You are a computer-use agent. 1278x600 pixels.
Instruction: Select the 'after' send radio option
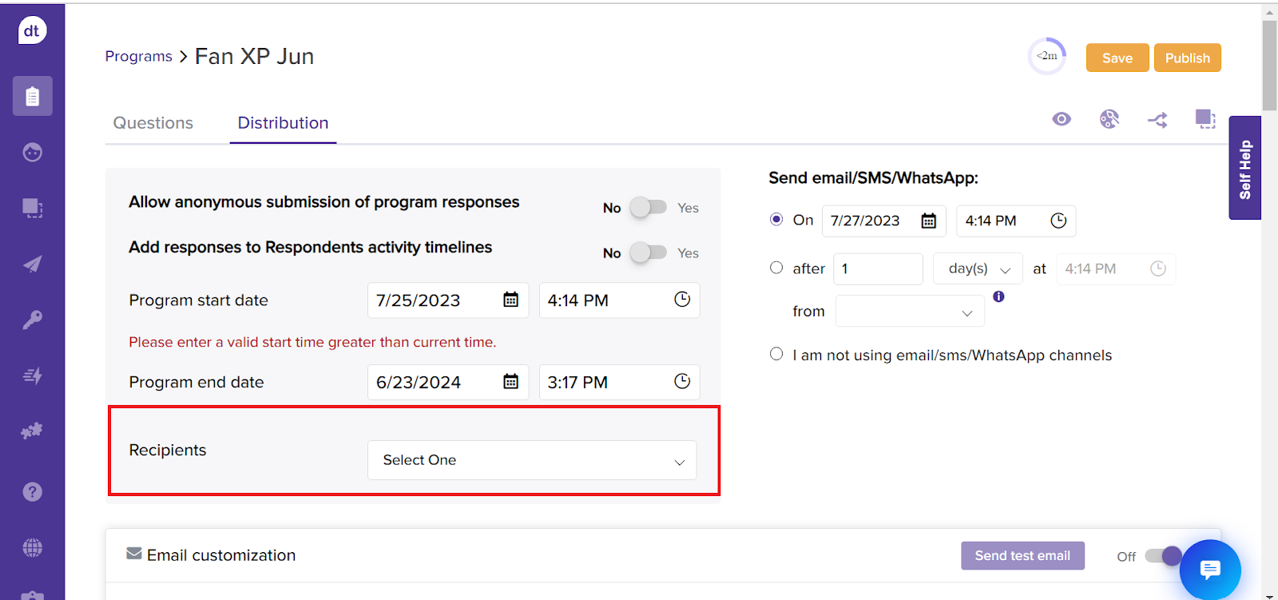tap(776, 268)
